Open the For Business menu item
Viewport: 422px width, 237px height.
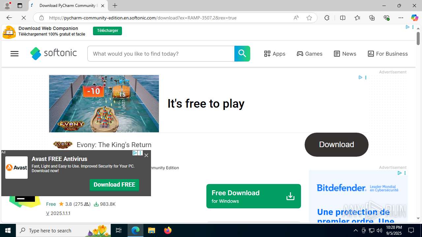pyautogui.click(x=388, y=54)
